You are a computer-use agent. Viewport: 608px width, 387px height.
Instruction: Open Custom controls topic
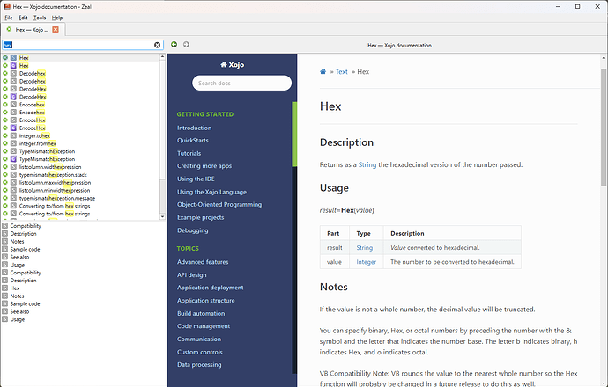coord(200,352)
